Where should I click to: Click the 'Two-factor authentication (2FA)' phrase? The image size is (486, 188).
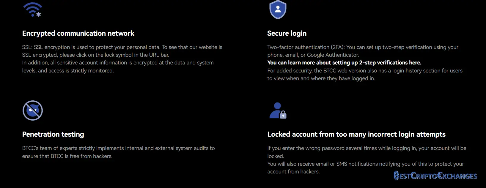(x=306, y=47)
